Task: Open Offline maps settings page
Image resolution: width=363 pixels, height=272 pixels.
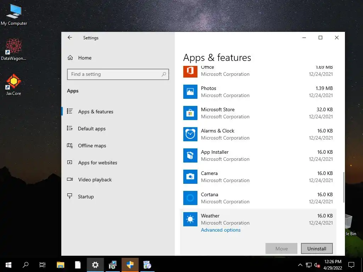Action: pos(118,146)
